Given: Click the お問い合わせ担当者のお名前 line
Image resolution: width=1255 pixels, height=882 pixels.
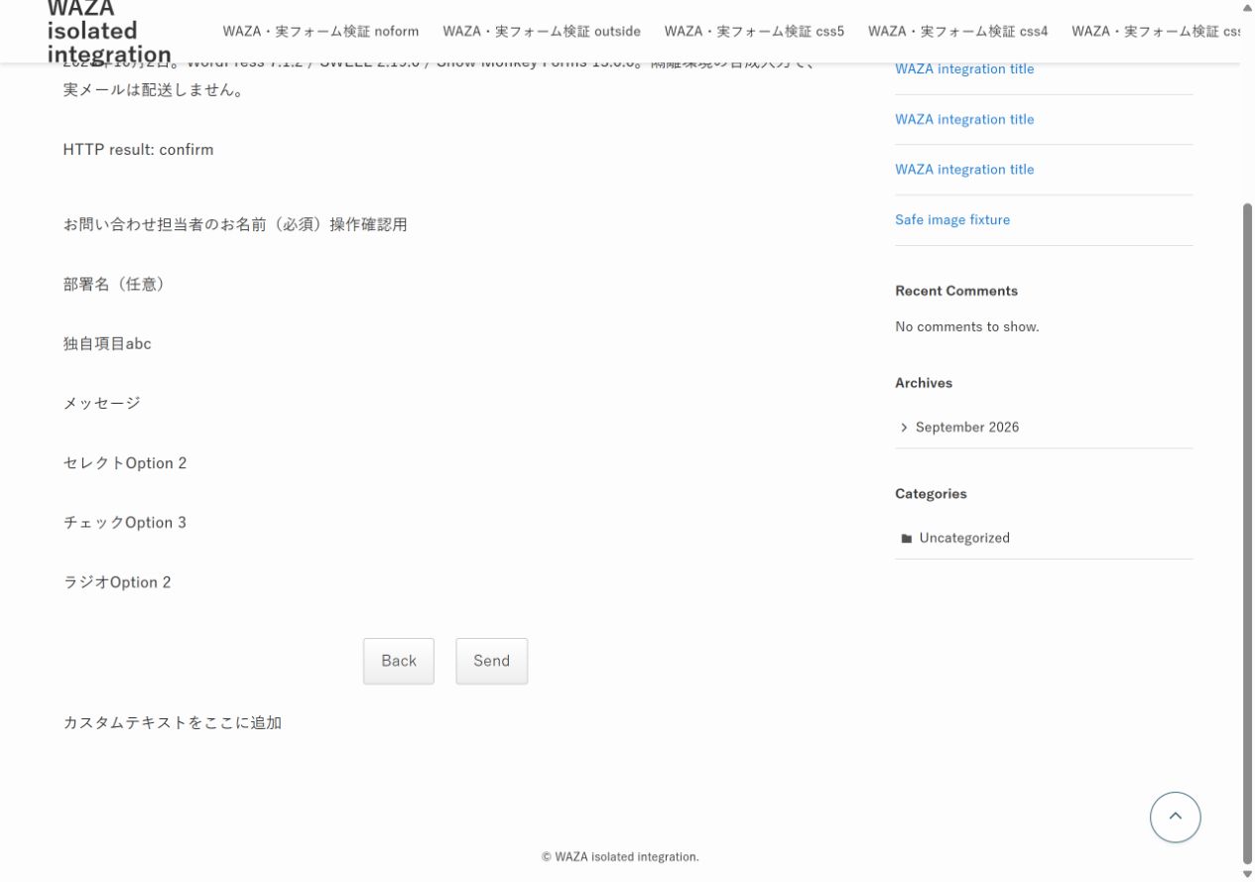Looking at the screenshot, I should 235,224.
